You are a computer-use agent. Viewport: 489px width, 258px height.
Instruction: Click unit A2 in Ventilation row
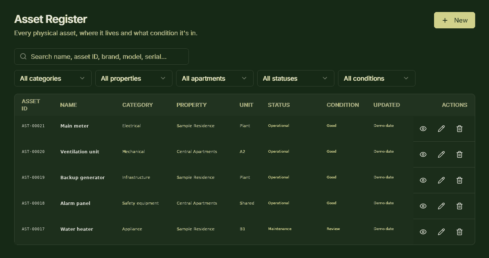click(242, 152)
